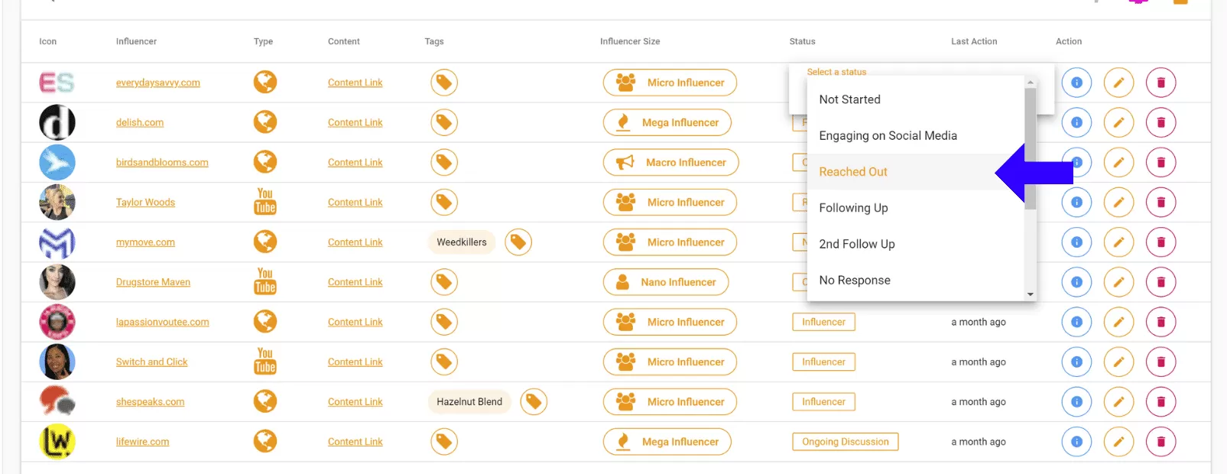Delete the mymove.com influencer
Viewport: 1227px width, 474px height.
coord(1160,242)
